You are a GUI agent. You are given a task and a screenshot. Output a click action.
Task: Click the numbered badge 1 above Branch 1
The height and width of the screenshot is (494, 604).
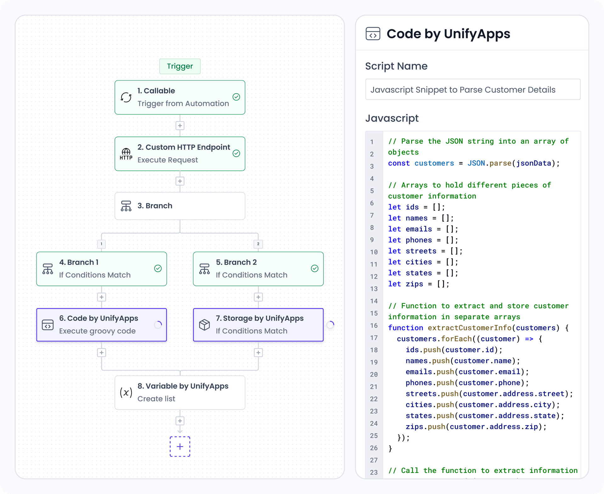click(x=101, y=244)
